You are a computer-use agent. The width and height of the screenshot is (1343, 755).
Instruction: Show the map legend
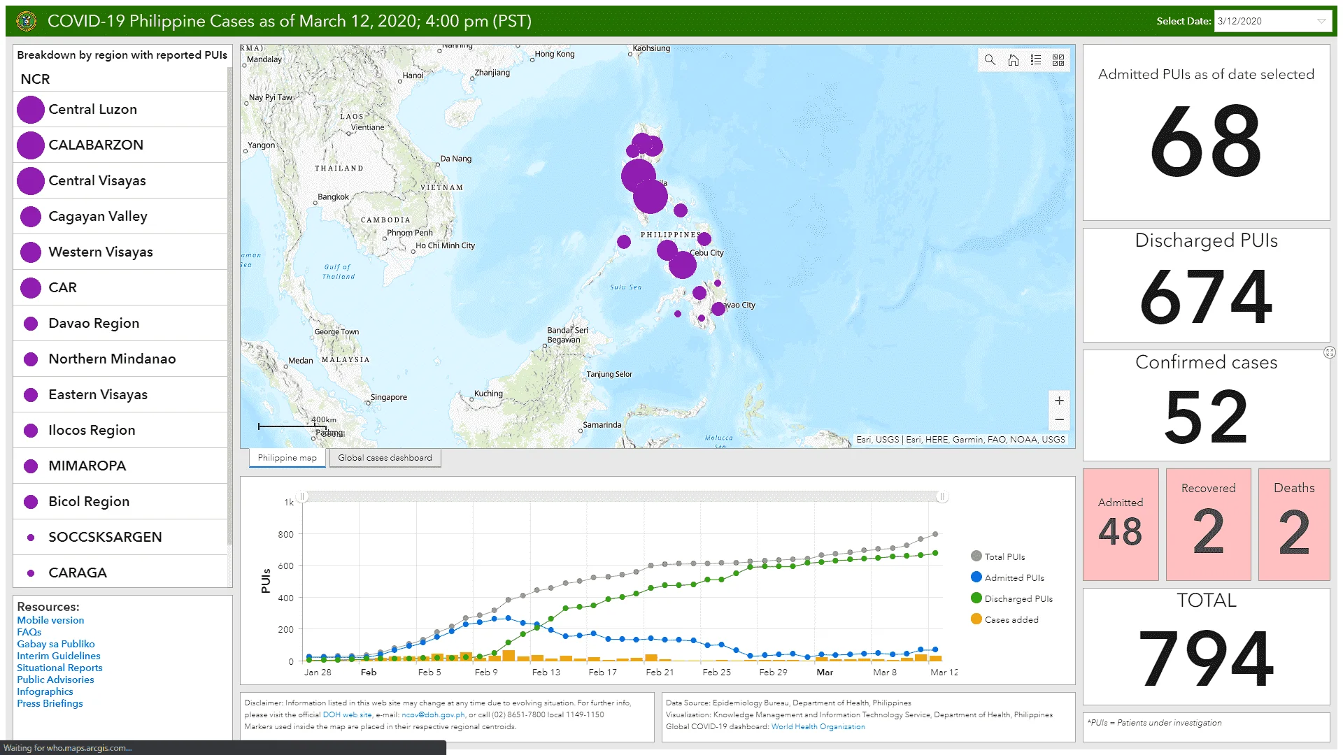pos(1036,60)
